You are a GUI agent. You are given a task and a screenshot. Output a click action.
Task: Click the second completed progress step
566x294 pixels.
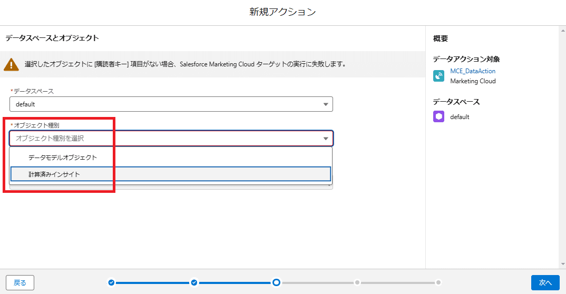pos(194,282)
